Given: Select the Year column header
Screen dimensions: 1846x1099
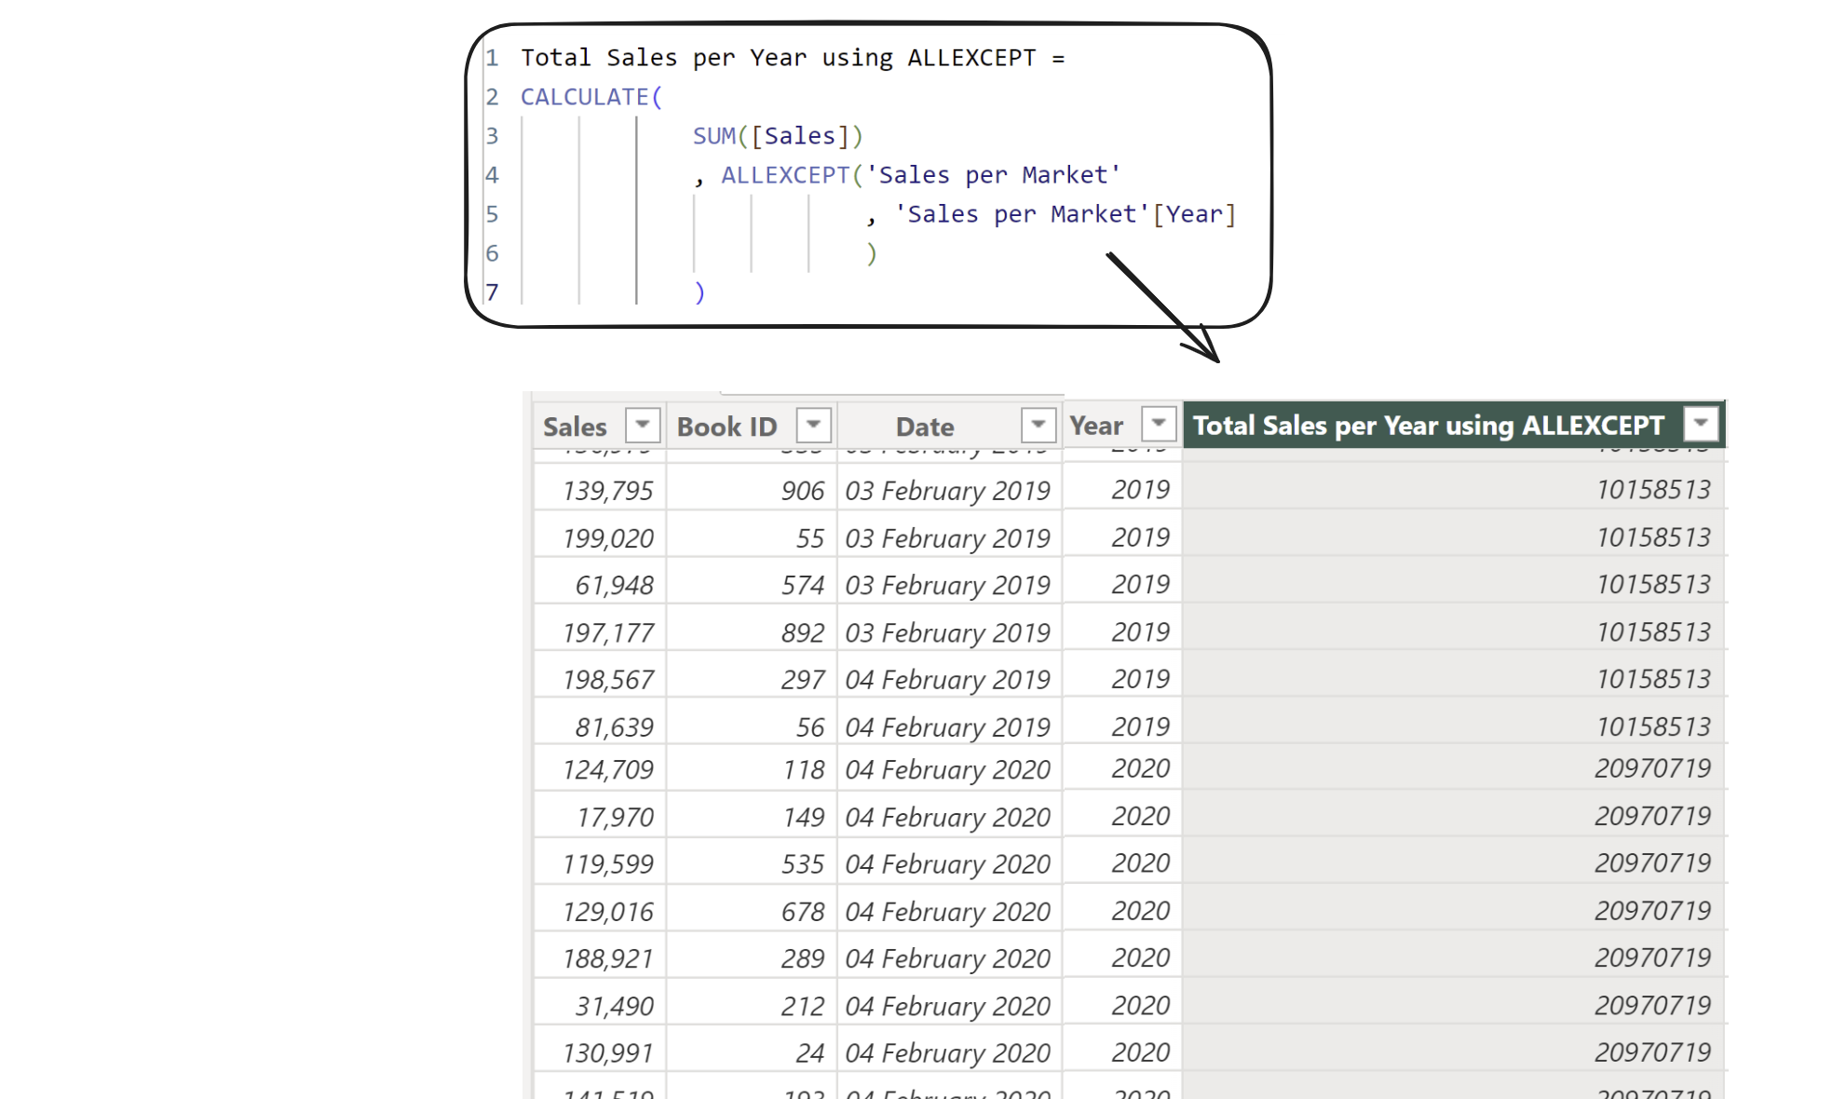Looking at the screenshot, I should coord(1096,426).
